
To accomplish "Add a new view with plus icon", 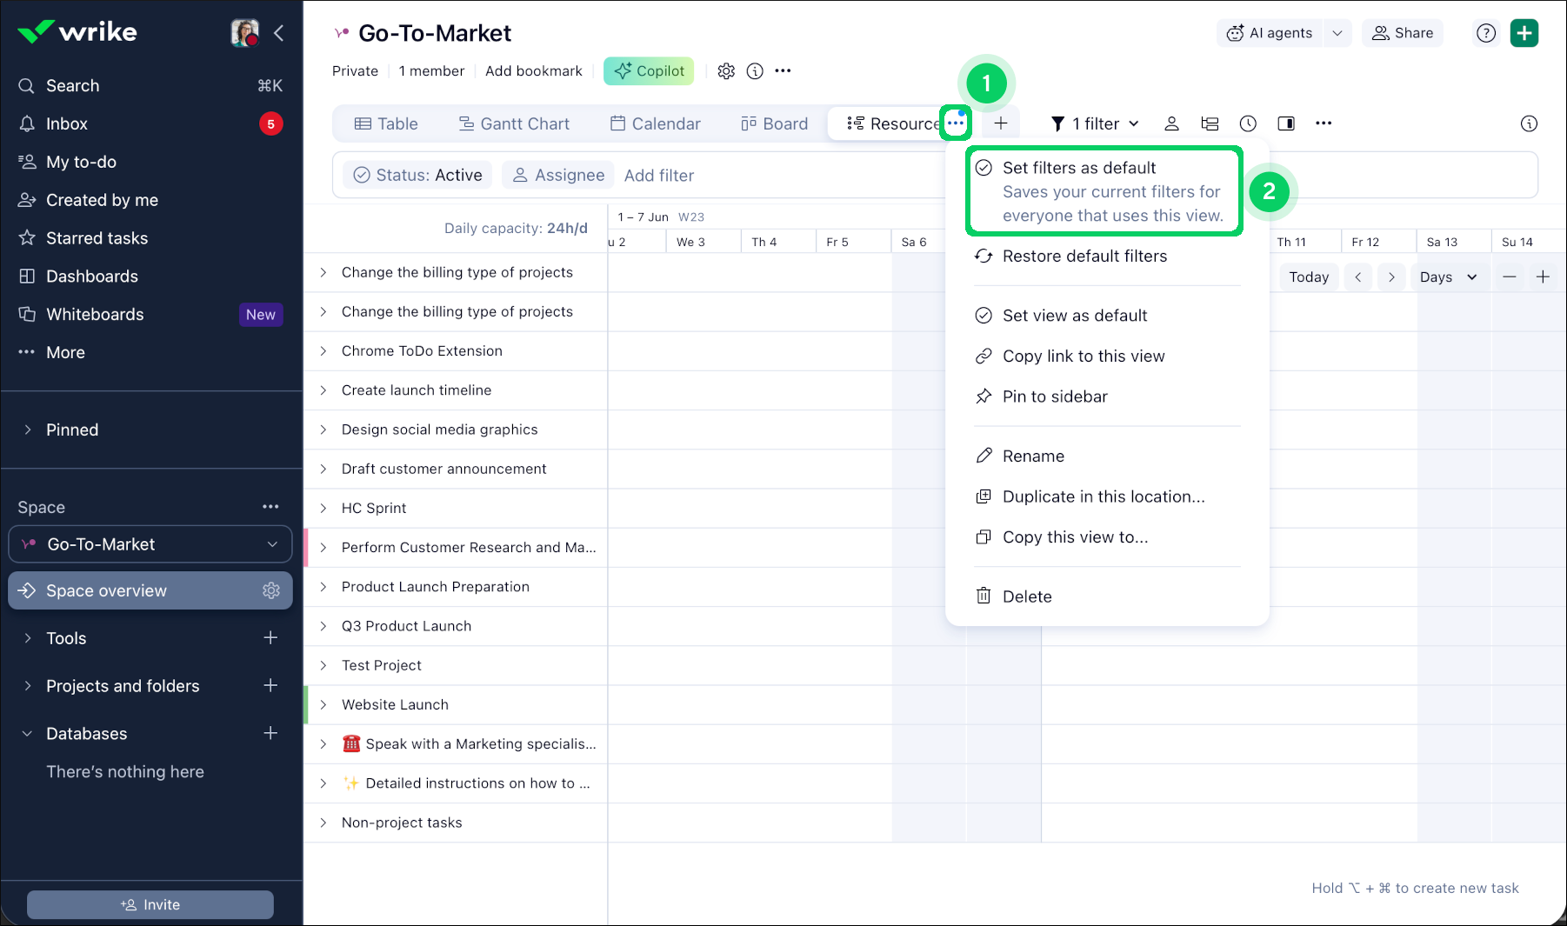I will click(x=1001, y=123).
